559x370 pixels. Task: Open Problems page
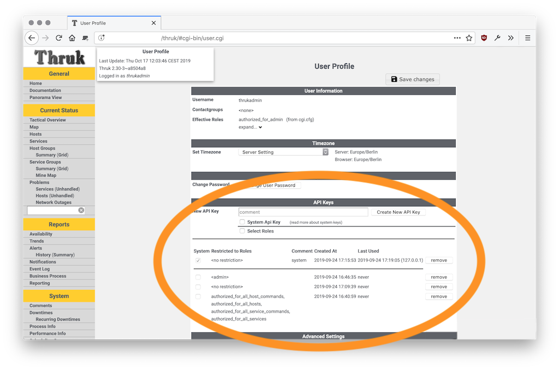(39, 182)
